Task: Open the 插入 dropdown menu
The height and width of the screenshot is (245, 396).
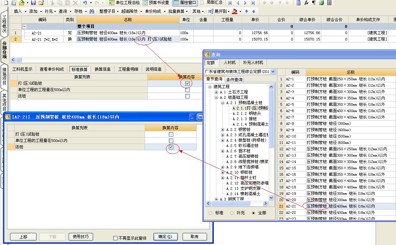Action: click(x=20, y=11)
